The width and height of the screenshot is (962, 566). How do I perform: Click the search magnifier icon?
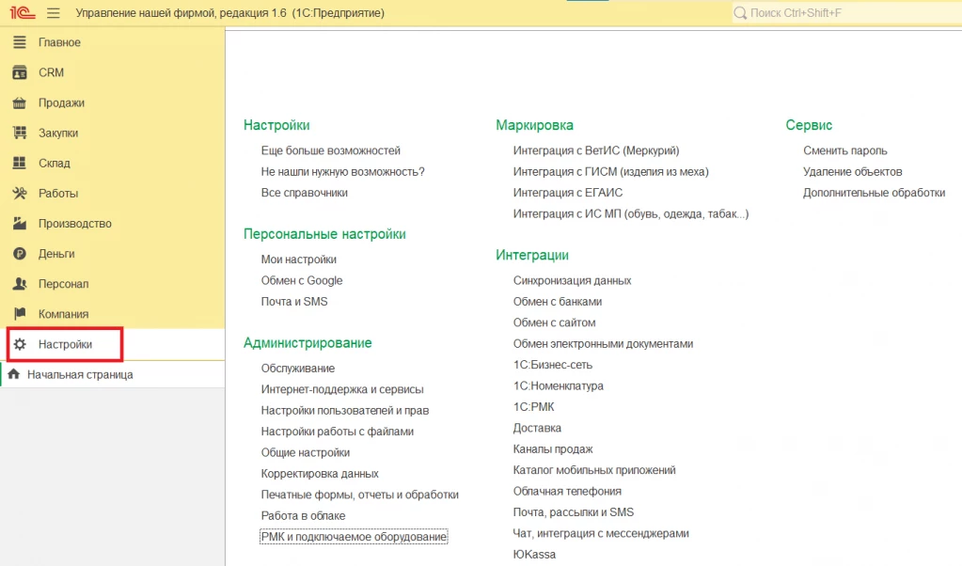(740, 13)
